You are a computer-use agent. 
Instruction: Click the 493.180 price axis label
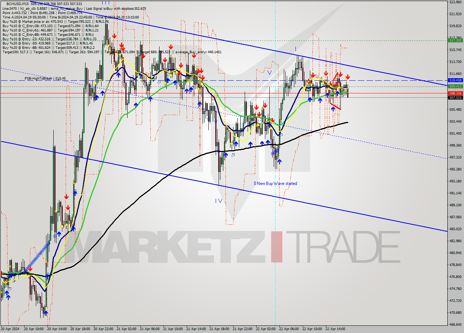pos(455,181)
